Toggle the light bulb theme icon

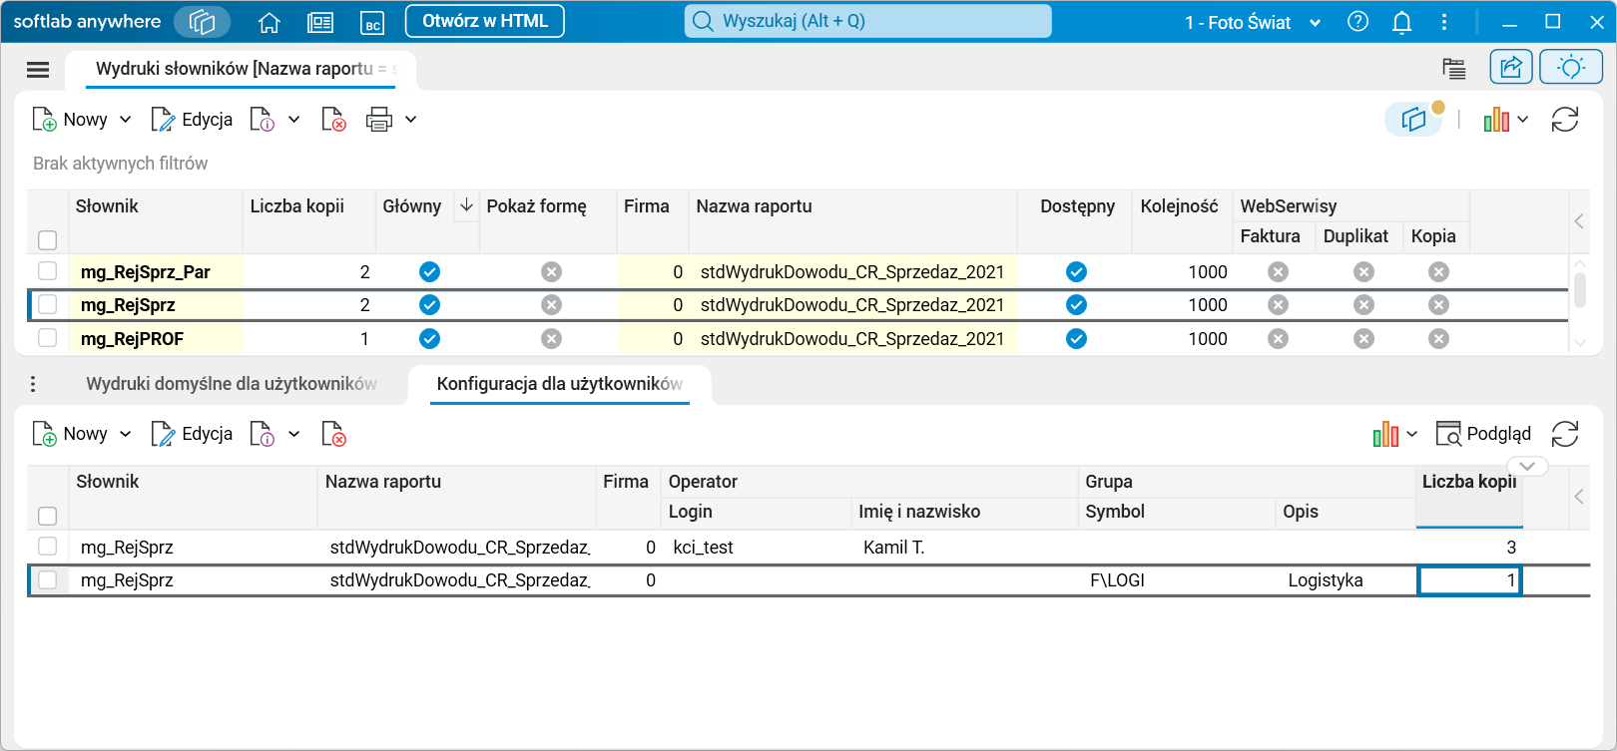click(1570, 67)
